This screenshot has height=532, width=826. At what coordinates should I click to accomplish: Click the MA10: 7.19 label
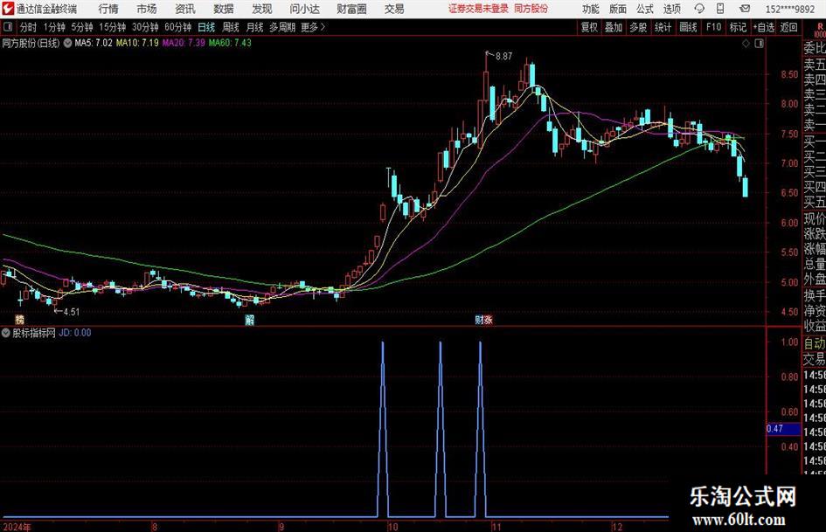click(137, 43)
